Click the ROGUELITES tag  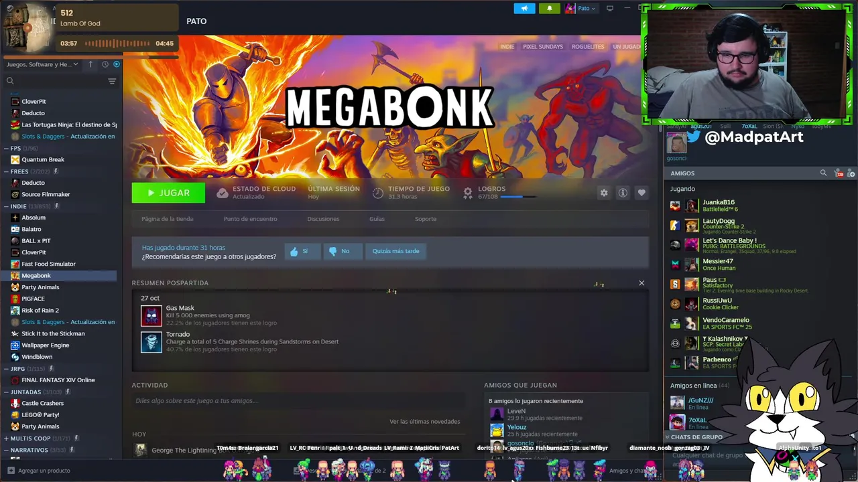(588, 47)
